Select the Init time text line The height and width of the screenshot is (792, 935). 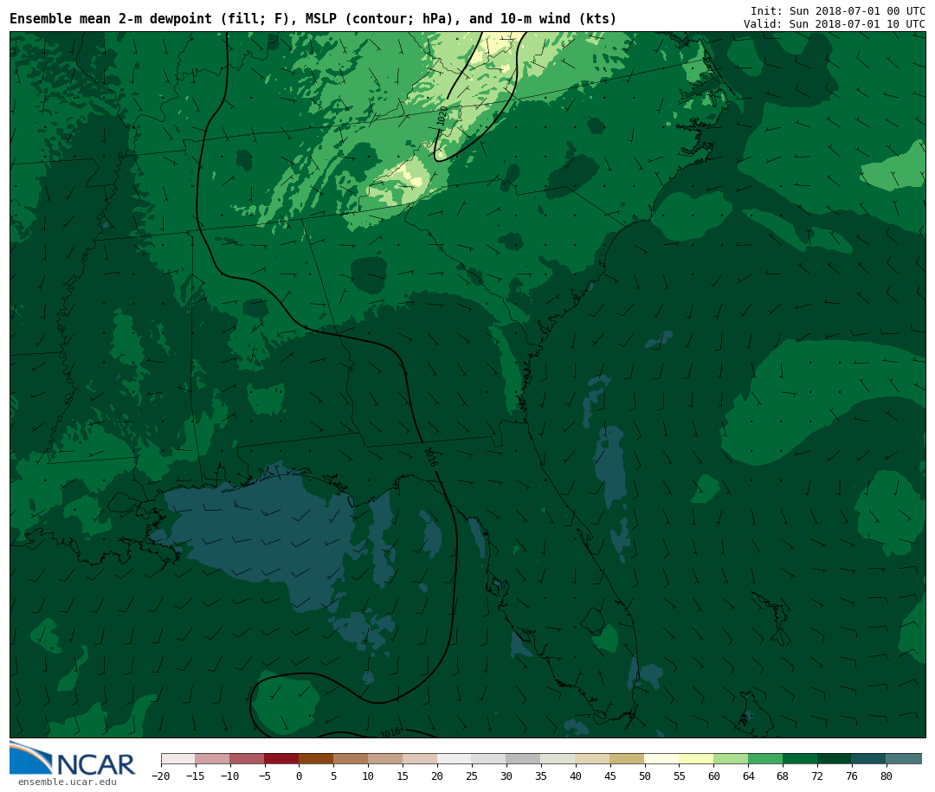pos(837,11)
